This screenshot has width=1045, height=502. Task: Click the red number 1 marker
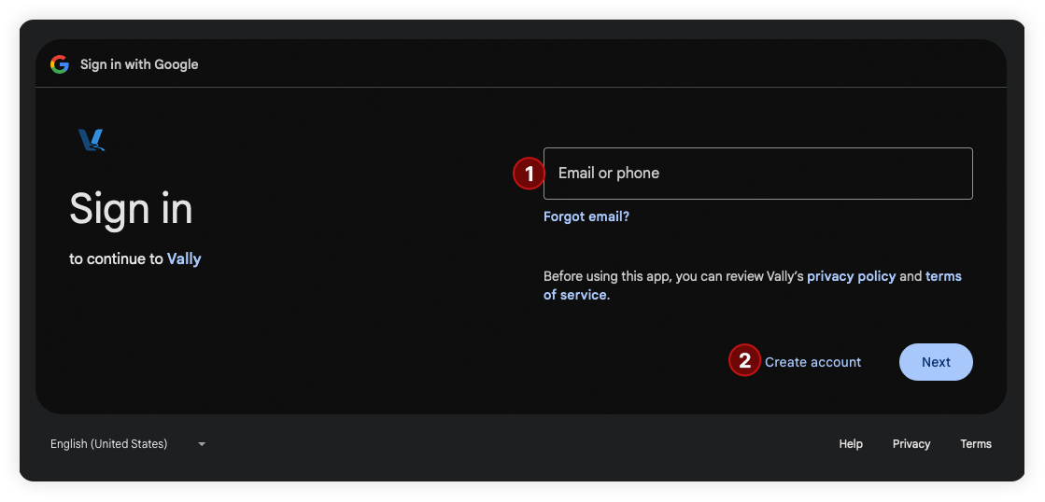[529, 174]
